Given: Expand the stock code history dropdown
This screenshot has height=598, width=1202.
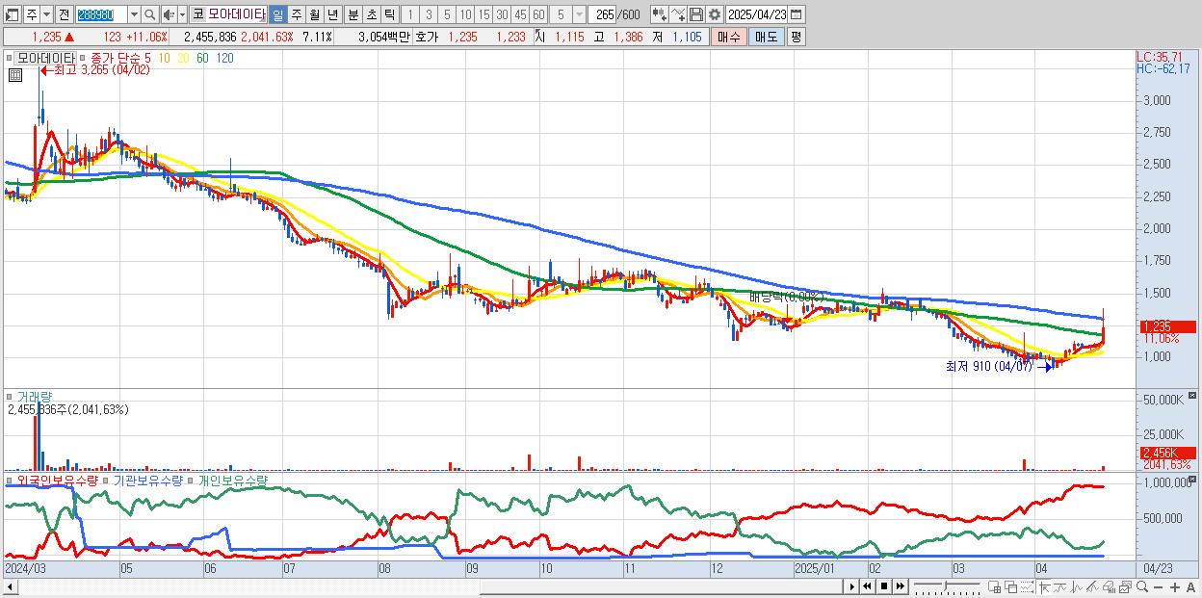Looking at the screenshot, I should [x=134, y=14].
